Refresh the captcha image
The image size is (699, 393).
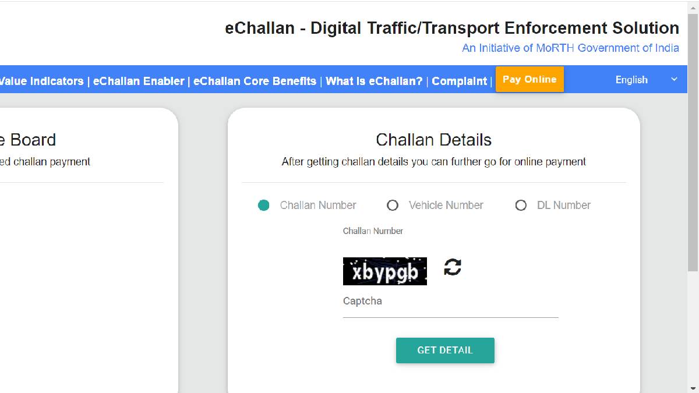(453, 267)
